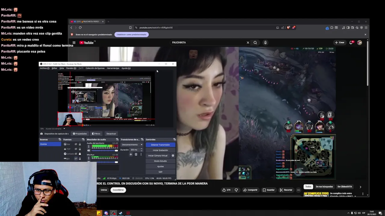Open Brave Leo AI sparkle icon
The height and width of the screenshot is (216, 385).
click(x=357, y=28)
